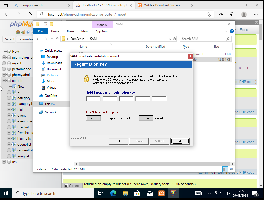Select details view toggle in Explorer status bar
Screen dimensions: 264x200
(x=225, y=169)
